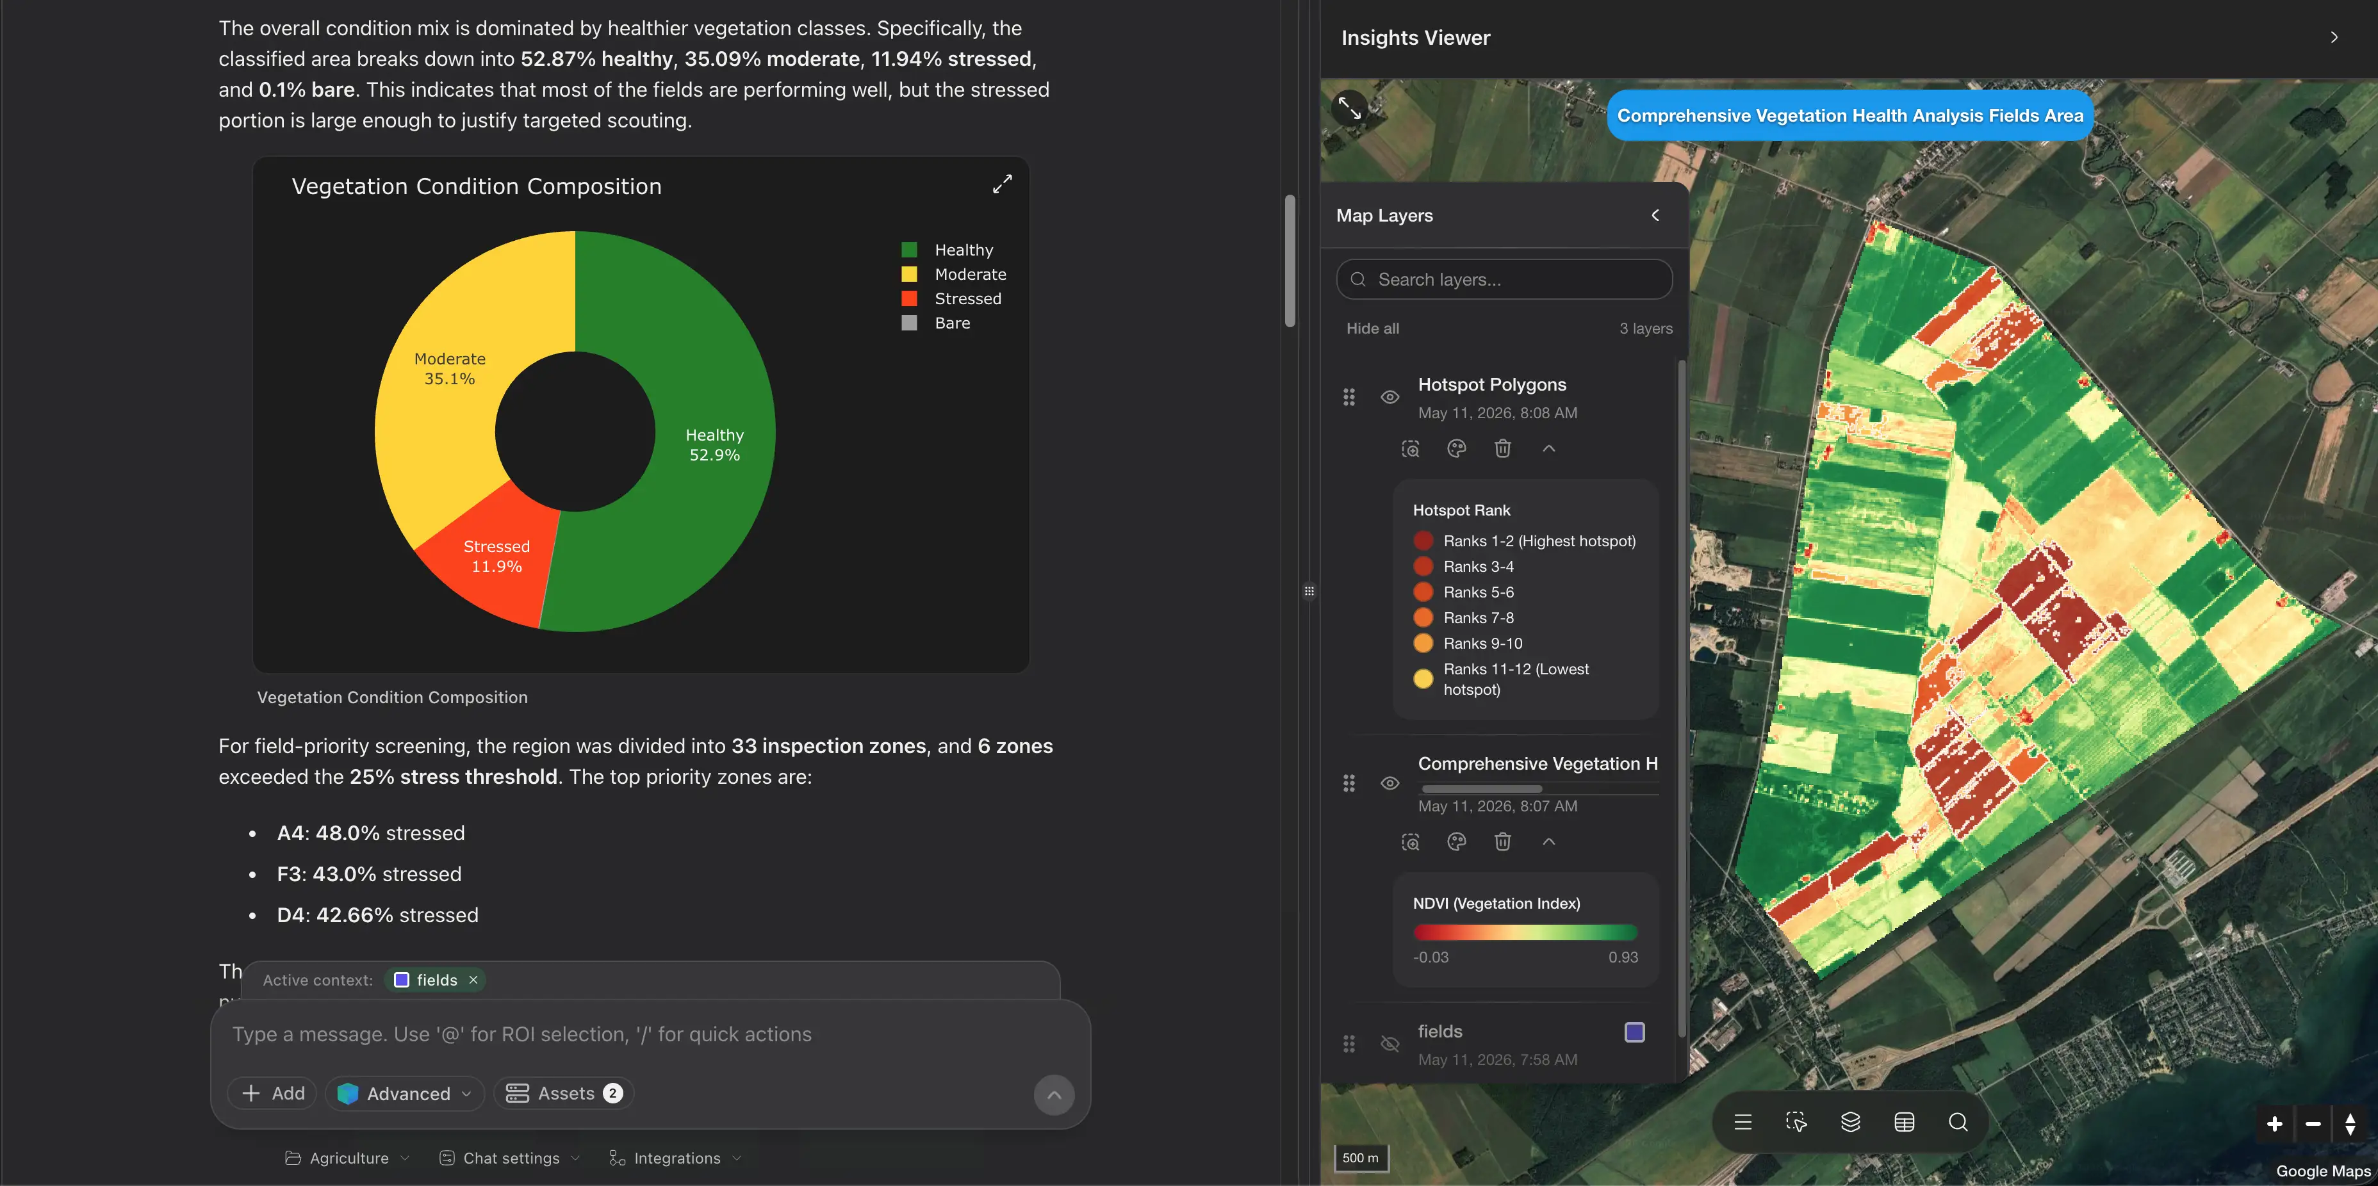Click the map fullscreen expand icon

click(x=1350, y=108)
